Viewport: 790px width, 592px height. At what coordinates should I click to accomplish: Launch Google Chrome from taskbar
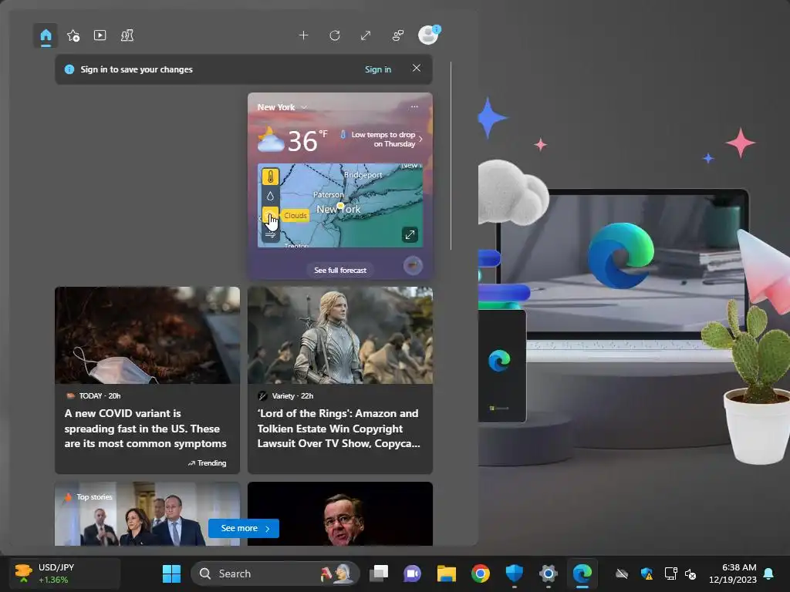point(480,573)
